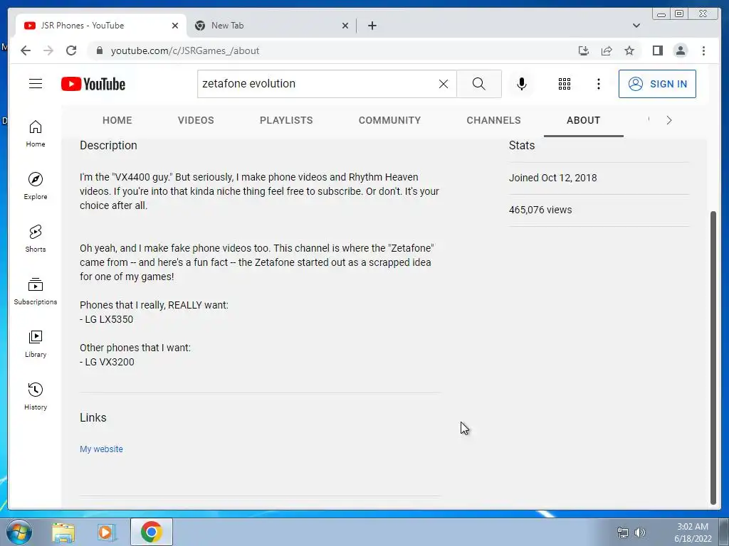
Task: Open a new browser tab
Action: coord(372,26)
